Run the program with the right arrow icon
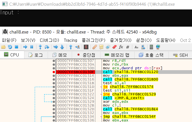 pos(25,47)
